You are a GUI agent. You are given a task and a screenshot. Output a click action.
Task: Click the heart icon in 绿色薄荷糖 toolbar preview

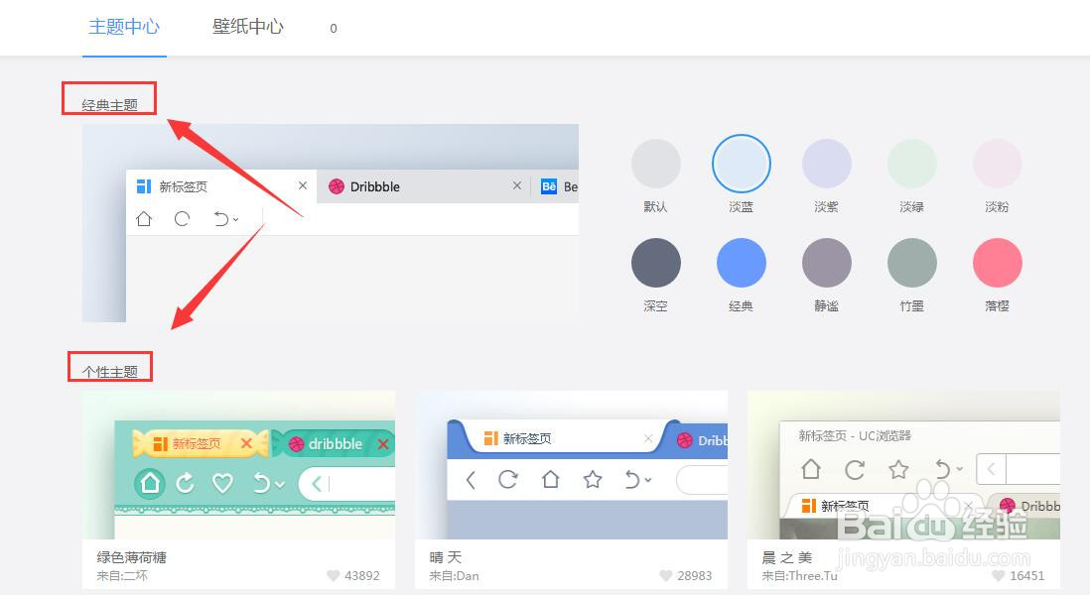tap(223, 483)
